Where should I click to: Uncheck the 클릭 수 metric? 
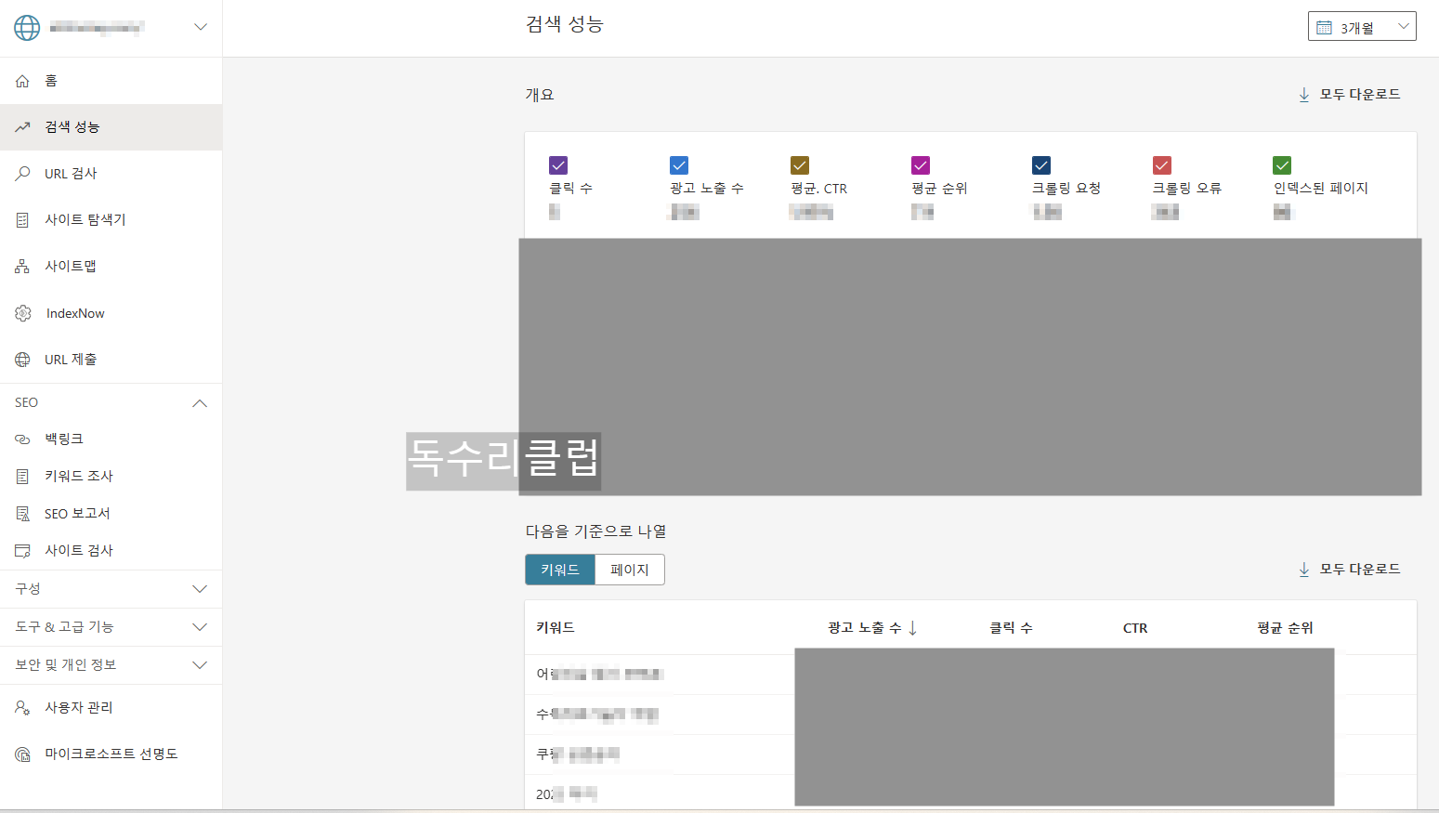(557, 164)
